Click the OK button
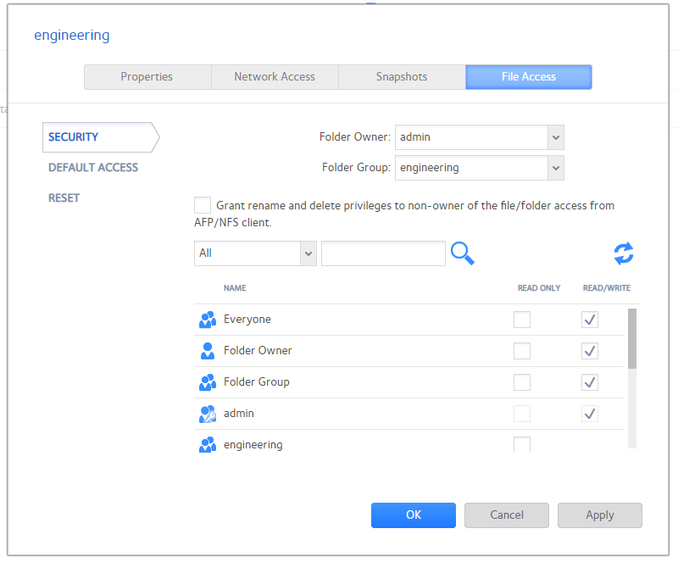 (413, 515)
